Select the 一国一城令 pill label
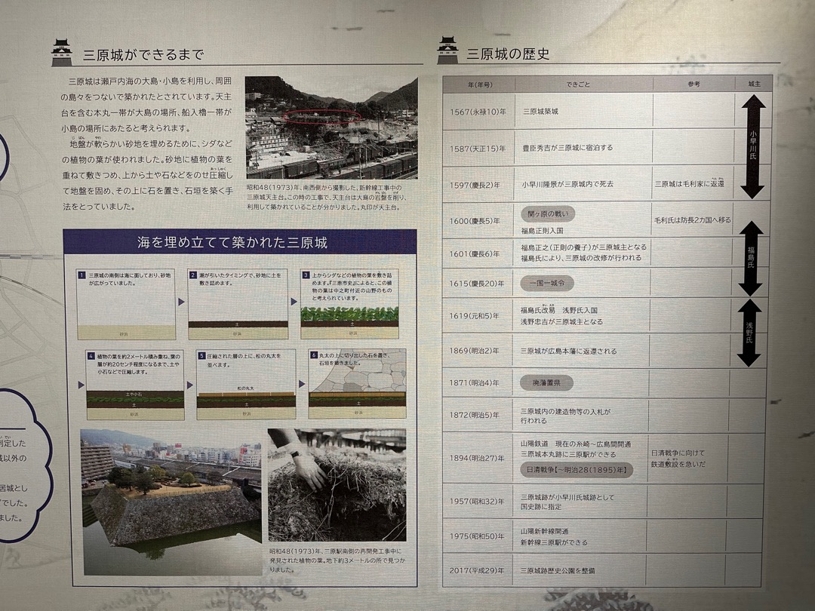Viewport: 815px width, 611px height. [x=547, y=283]
